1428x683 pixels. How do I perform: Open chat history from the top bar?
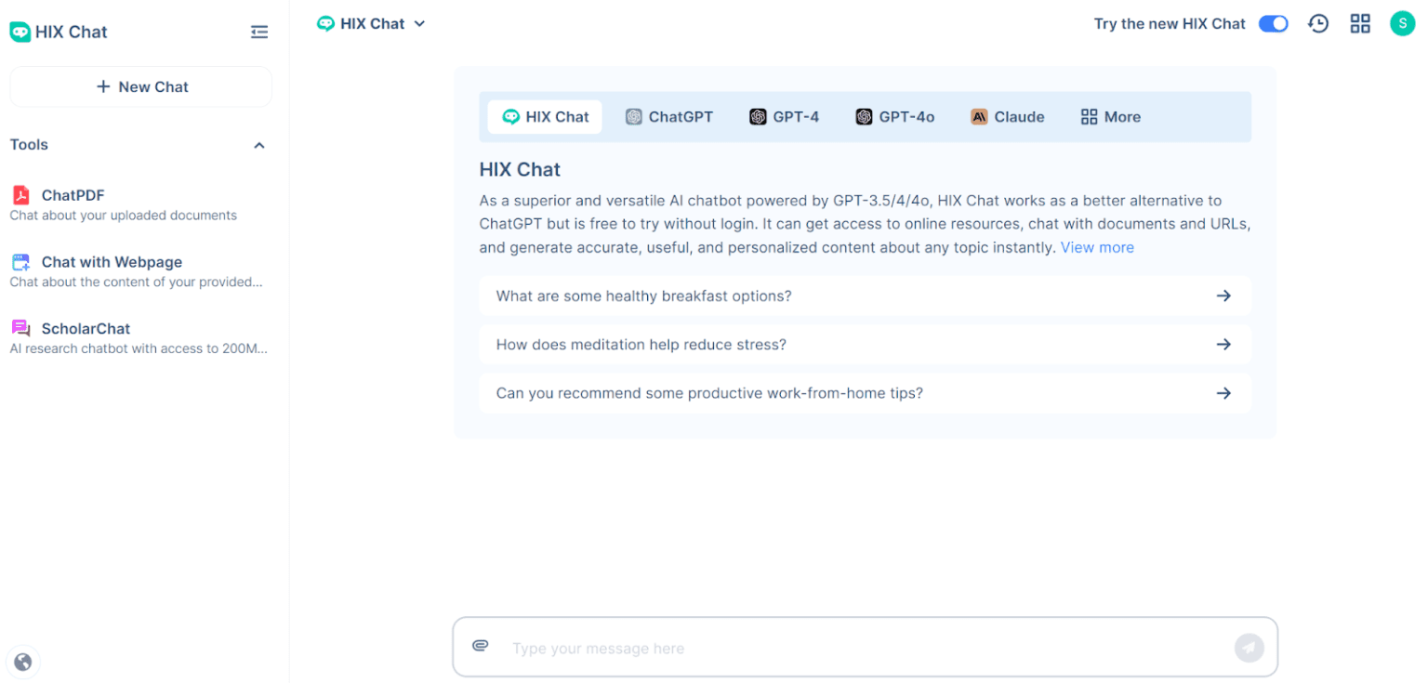1317,23
